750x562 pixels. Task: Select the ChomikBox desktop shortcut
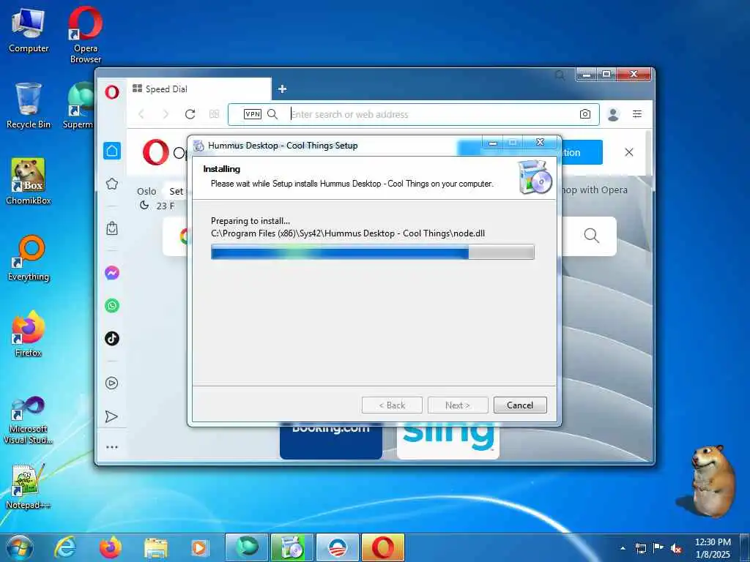29,181
